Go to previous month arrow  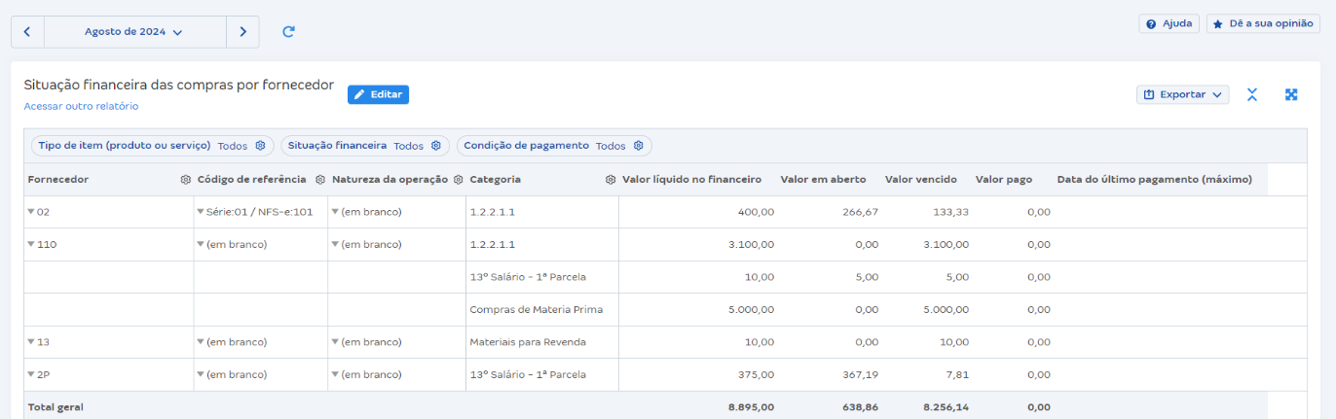tap(27, 32)
